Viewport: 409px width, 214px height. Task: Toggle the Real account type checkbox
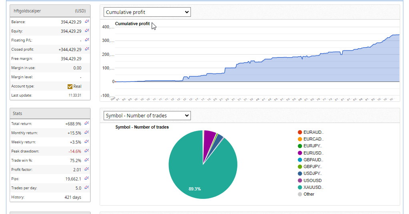click(70, 86)
